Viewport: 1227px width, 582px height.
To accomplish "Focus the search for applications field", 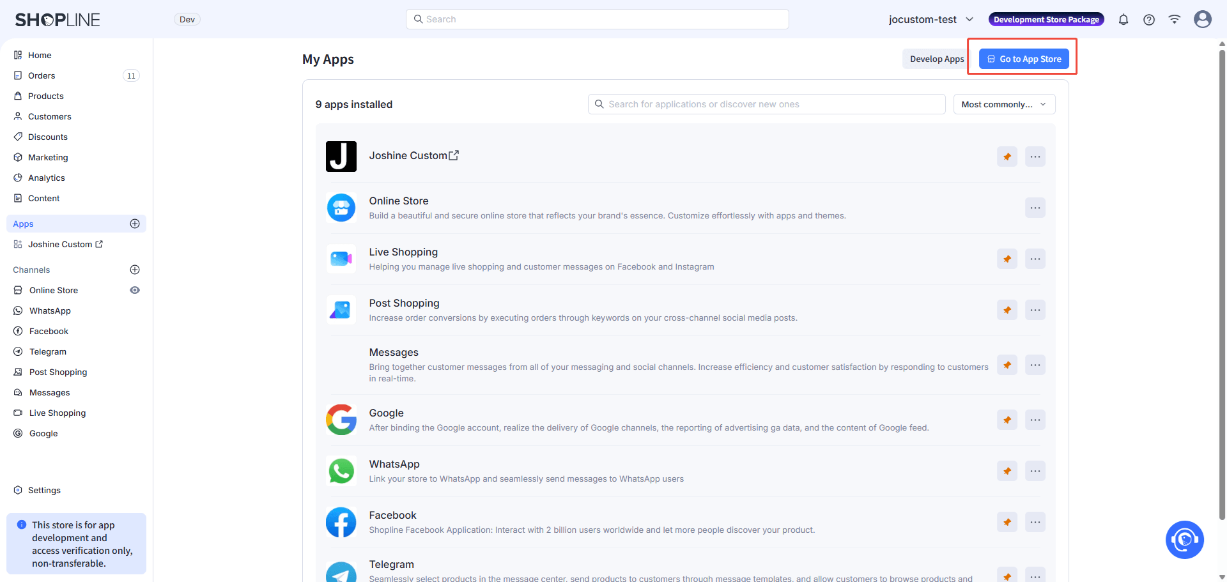I will tap(766, 104).
